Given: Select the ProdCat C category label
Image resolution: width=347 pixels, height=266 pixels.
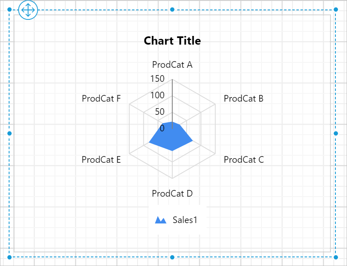Looking at the screenshot, I should pyautogui.click(x=244, y=160).
